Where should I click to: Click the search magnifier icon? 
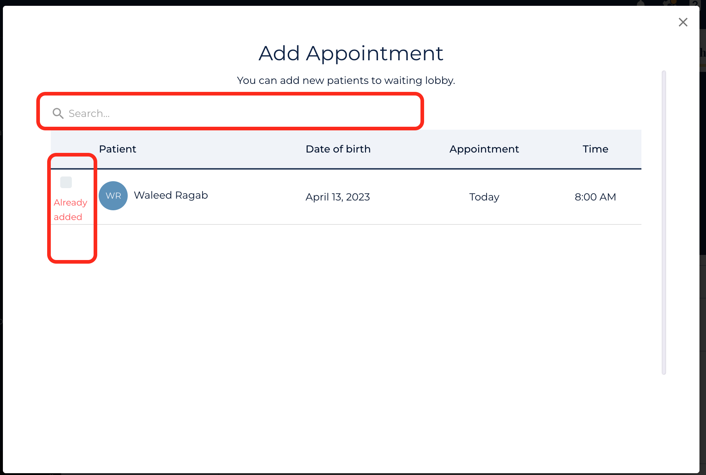(x=58, y=113)
